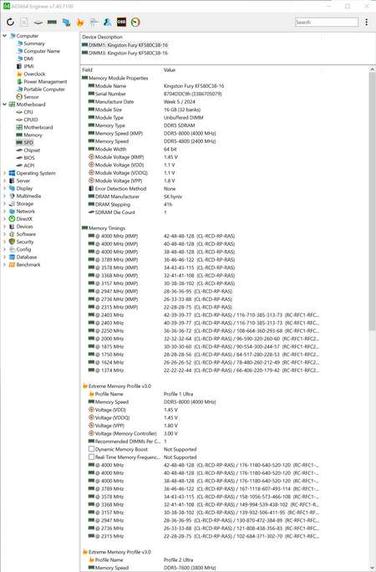The height and width of the screenshot is (572, 376).
Task: Click the Value column header
Action: click(x=241, y=70)
